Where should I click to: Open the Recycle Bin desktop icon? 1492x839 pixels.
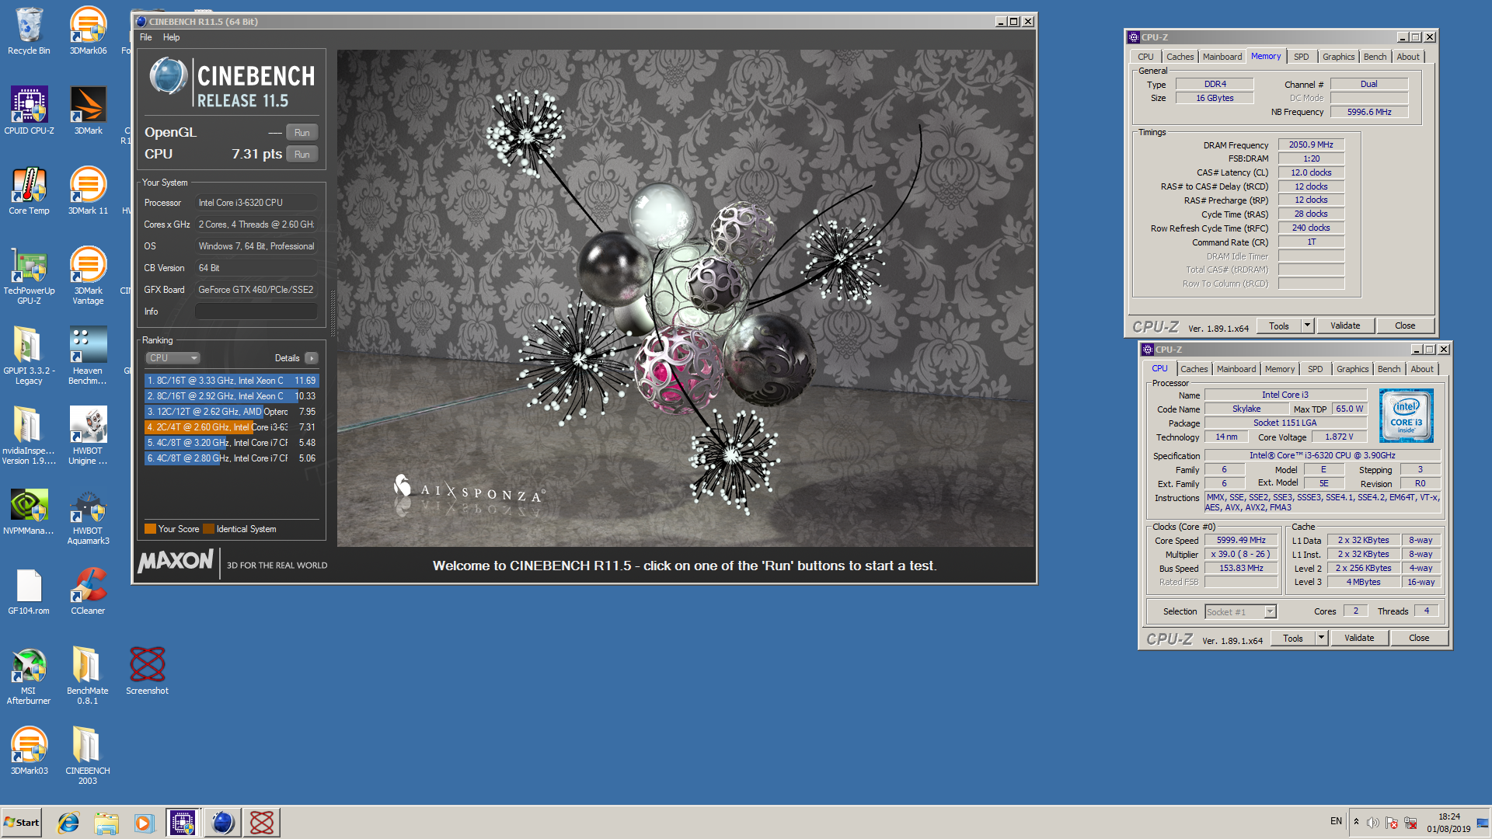coord(29,31)
